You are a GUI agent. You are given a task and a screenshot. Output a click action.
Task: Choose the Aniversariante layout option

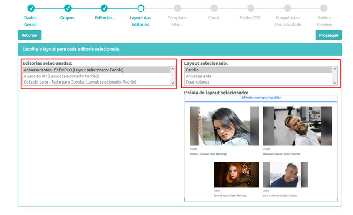pyautogui.click(x=259, y=76)
